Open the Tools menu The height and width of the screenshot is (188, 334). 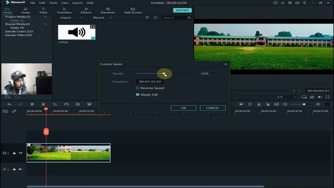click(53, 3)
